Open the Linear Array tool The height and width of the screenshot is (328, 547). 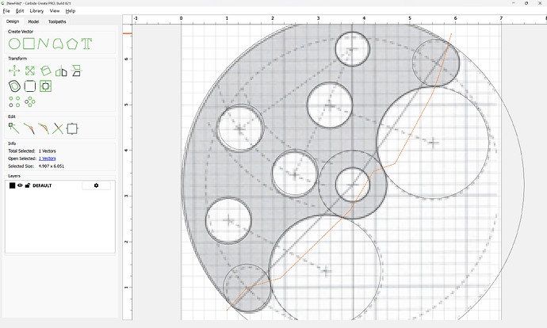pos(14,101)
